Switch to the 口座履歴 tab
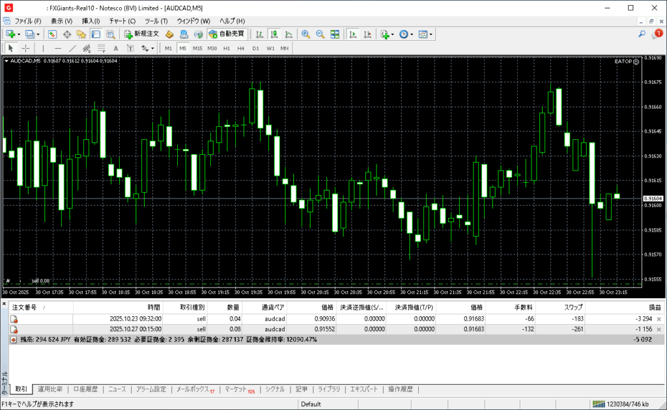667x410 pixels. click(85, 389)
